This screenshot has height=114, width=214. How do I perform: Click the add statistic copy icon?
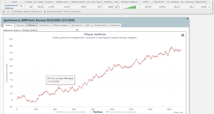click(x=13, y=12)
